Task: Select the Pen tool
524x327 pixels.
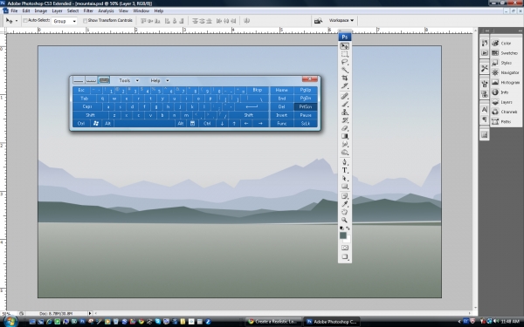Action: (345, 162)
